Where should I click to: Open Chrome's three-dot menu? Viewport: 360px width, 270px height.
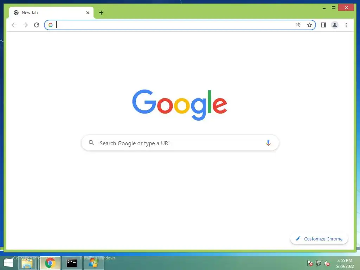pos(346,25)
